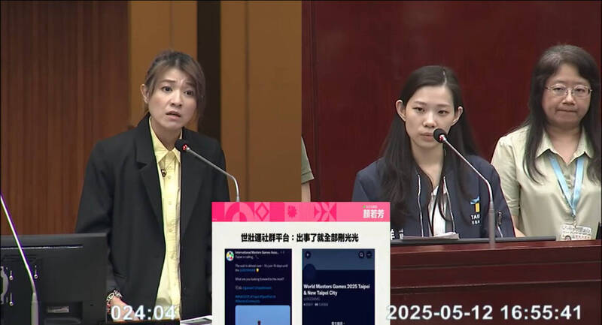Click the slide heading "世壯運社群平台:出事了就全部刪光光"
The width and height of the screenshot is (602, 325).
[299, 238]
